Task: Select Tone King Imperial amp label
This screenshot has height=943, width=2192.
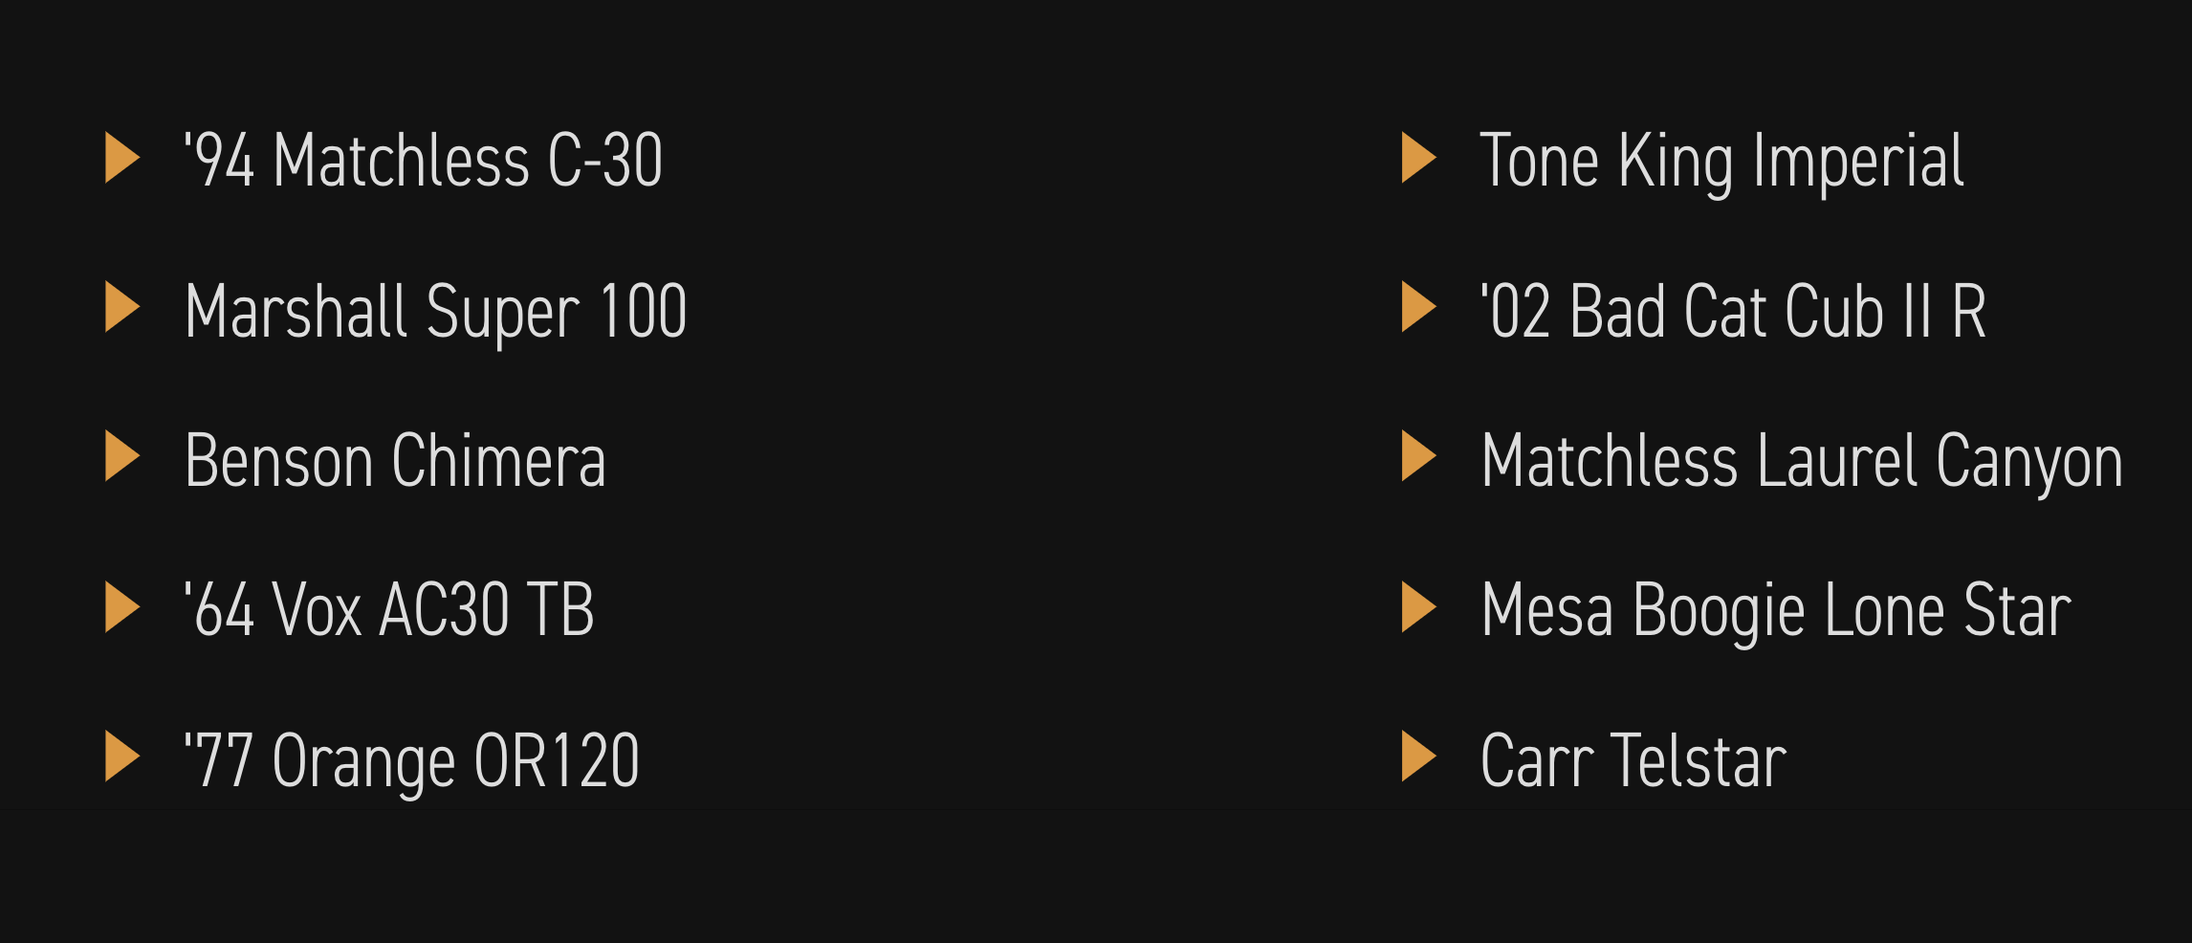Action: pos(1722,163)
